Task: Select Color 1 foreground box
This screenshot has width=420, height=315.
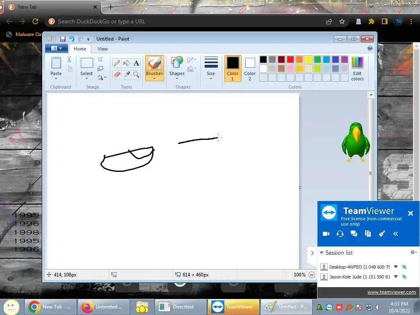Action: pos(233,68)
